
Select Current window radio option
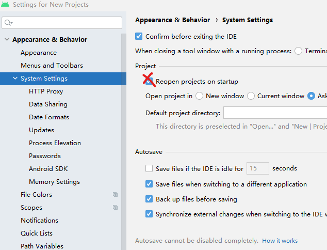tap(251, 96)
